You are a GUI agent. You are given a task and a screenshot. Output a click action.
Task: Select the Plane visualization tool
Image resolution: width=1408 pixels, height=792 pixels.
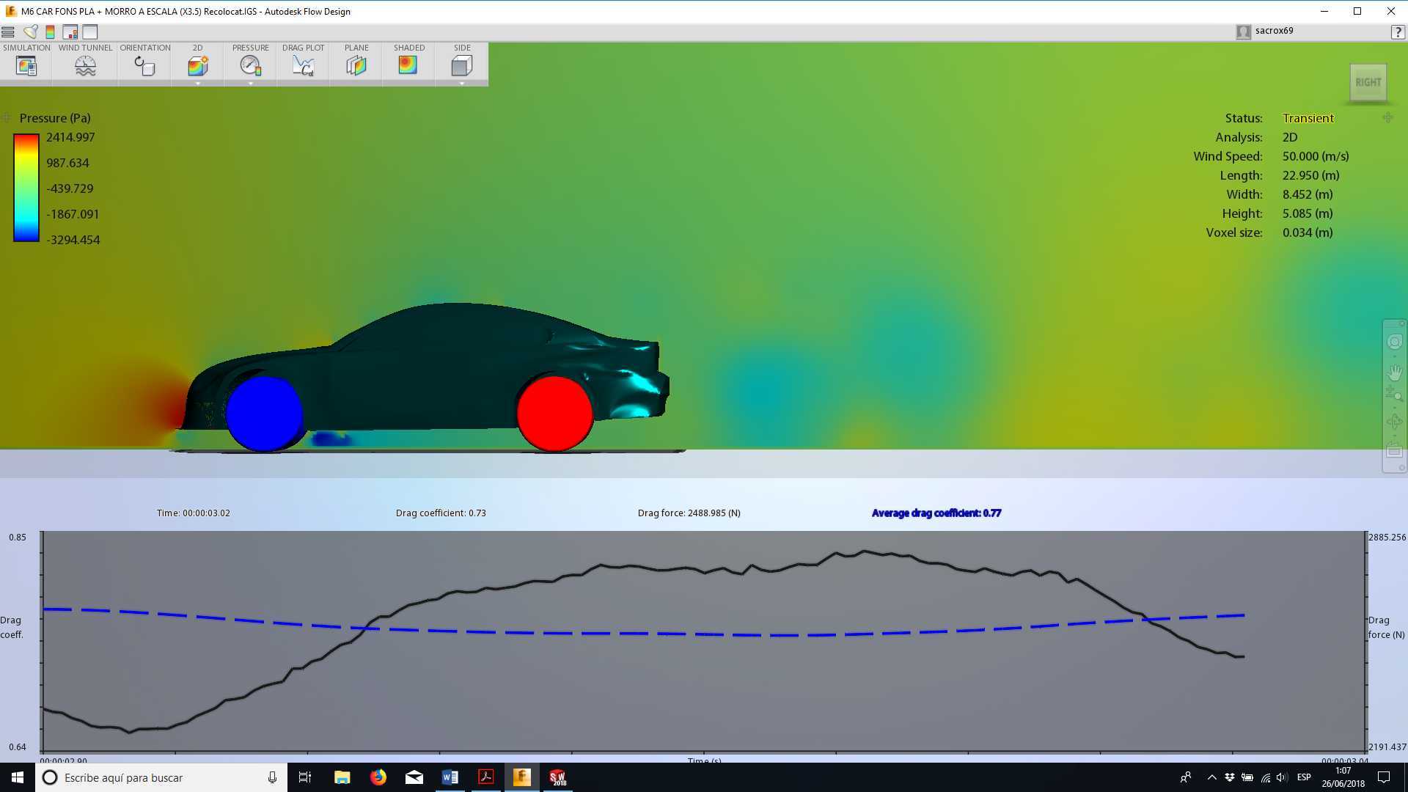(356, 65)
